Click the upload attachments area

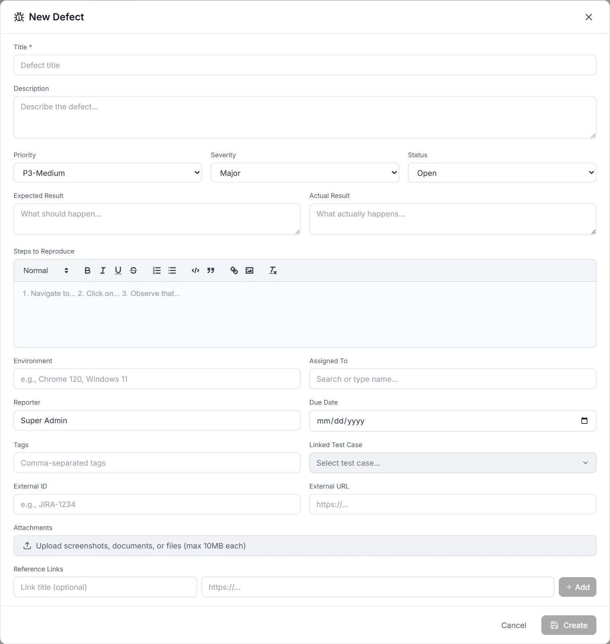click(305, 546)
